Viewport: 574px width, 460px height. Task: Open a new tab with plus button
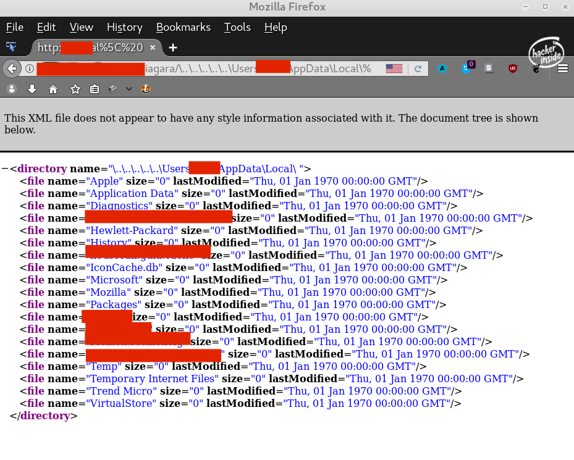[x=173, y=48]
